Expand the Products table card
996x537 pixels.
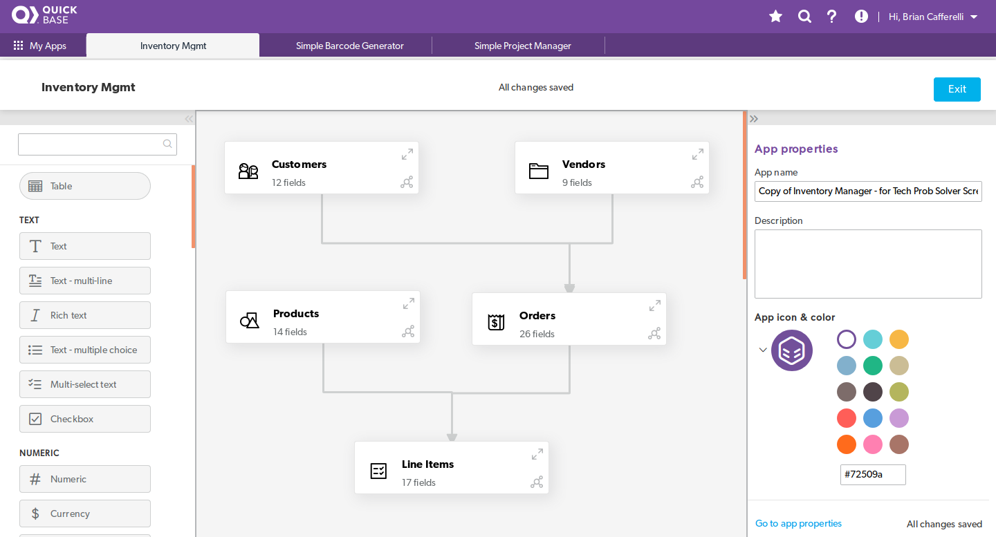[x=409, y=303]
